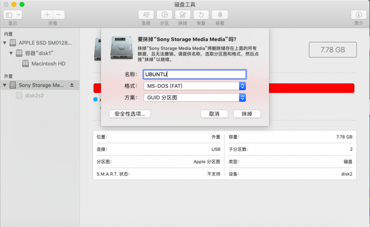The height and width of the screenshot is (227, 370).
Task: Click the Mount (装载) toolbar icon
Action: click(x=220, y=15)
